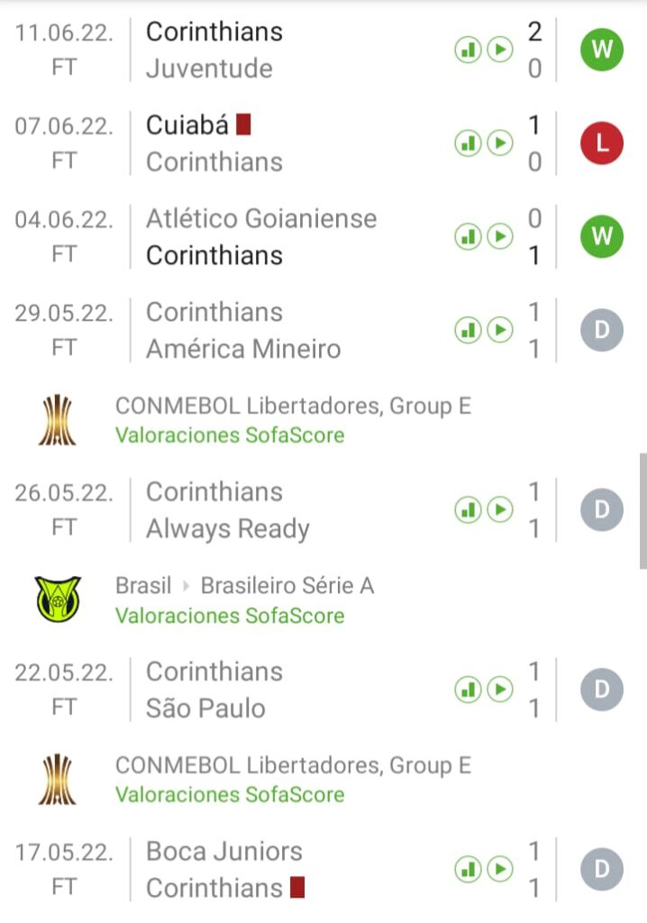647x923 pixels.
Task: Open stats icon for Corinthians vs São Paulo
Action: [468, 690]
